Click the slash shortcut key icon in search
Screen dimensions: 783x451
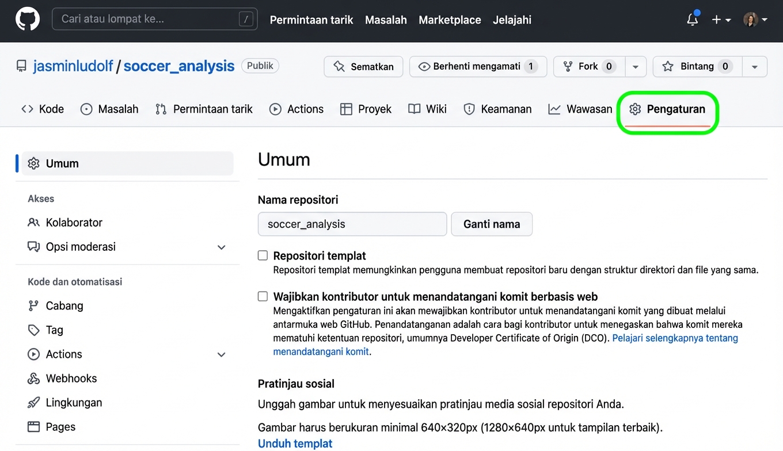tap(246, 20)
